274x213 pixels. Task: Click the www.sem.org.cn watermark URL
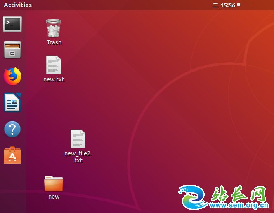[x=239, y=206]
